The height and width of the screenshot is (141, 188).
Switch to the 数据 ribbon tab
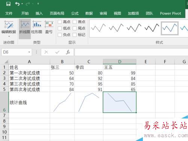tap(89, 13)
